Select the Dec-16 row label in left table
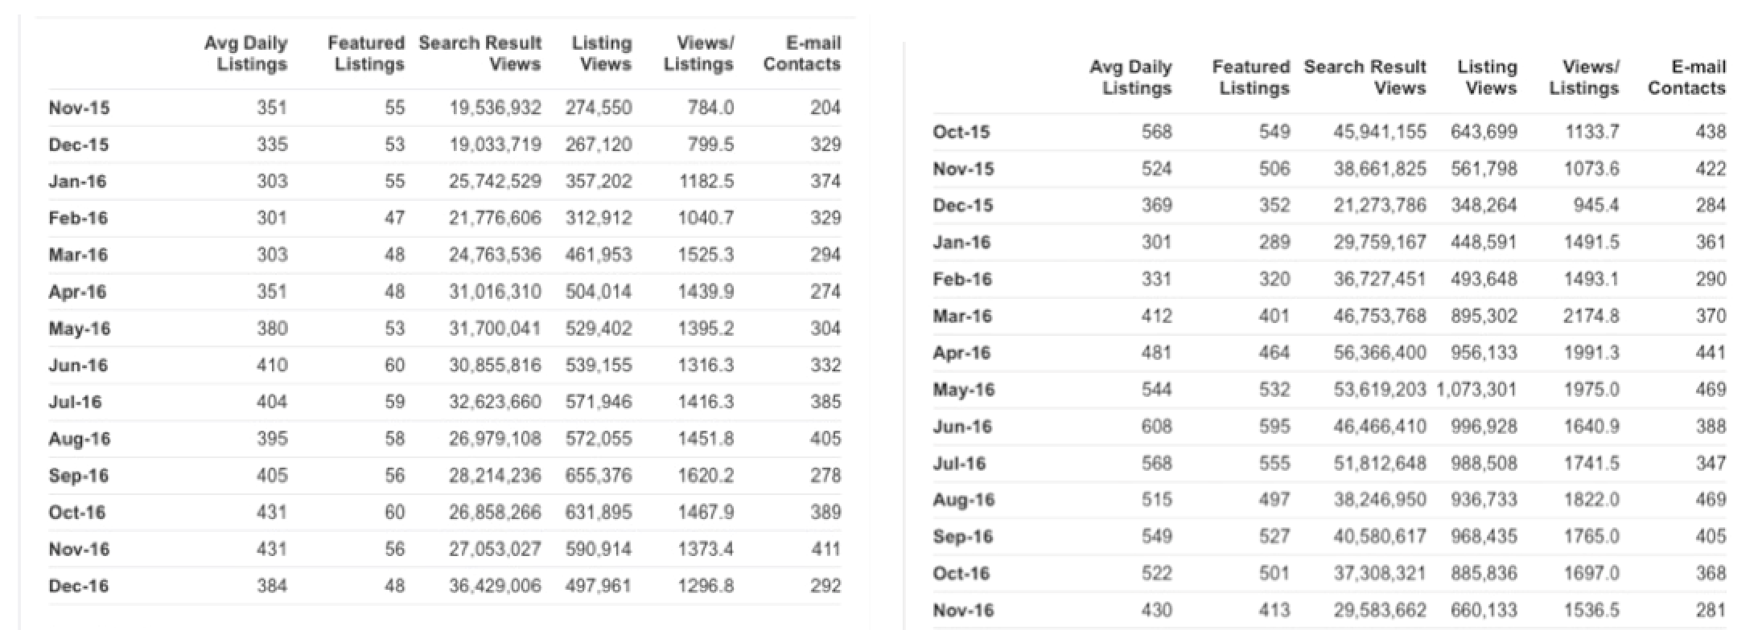This screenshot has height=630, width=1762. point(78,586)
